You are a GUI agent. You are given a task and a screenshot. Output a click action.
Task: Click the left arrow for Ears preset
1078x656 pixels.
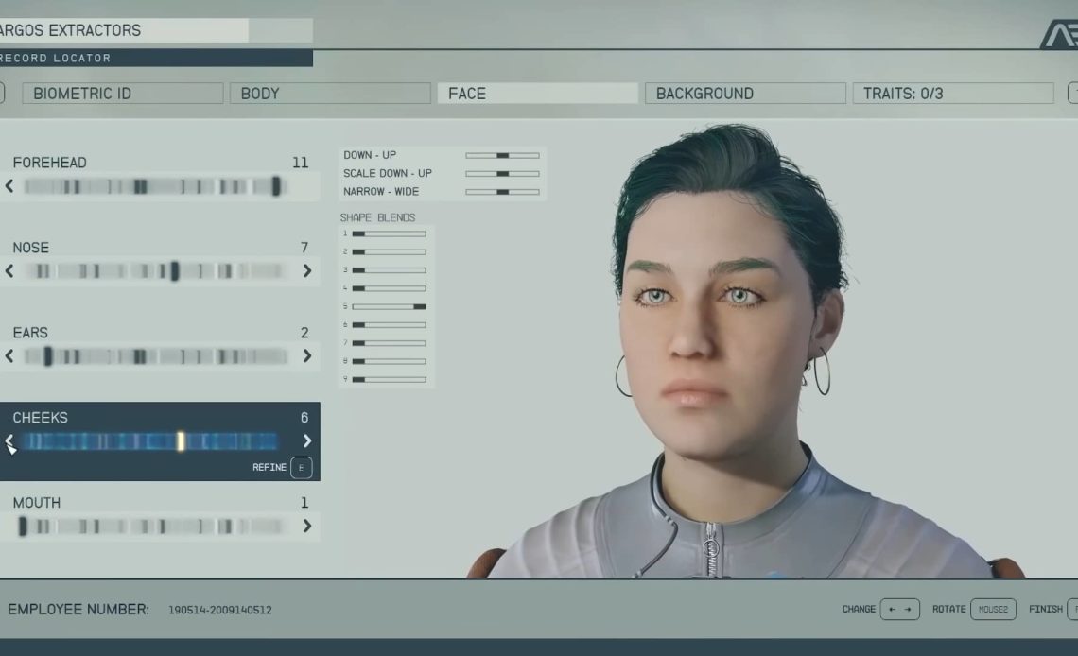point(9,356)
